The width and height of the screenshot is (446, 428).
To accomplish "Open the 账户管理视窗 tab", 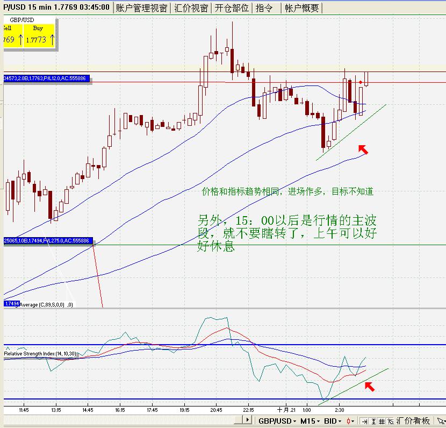I will [141, 8].
